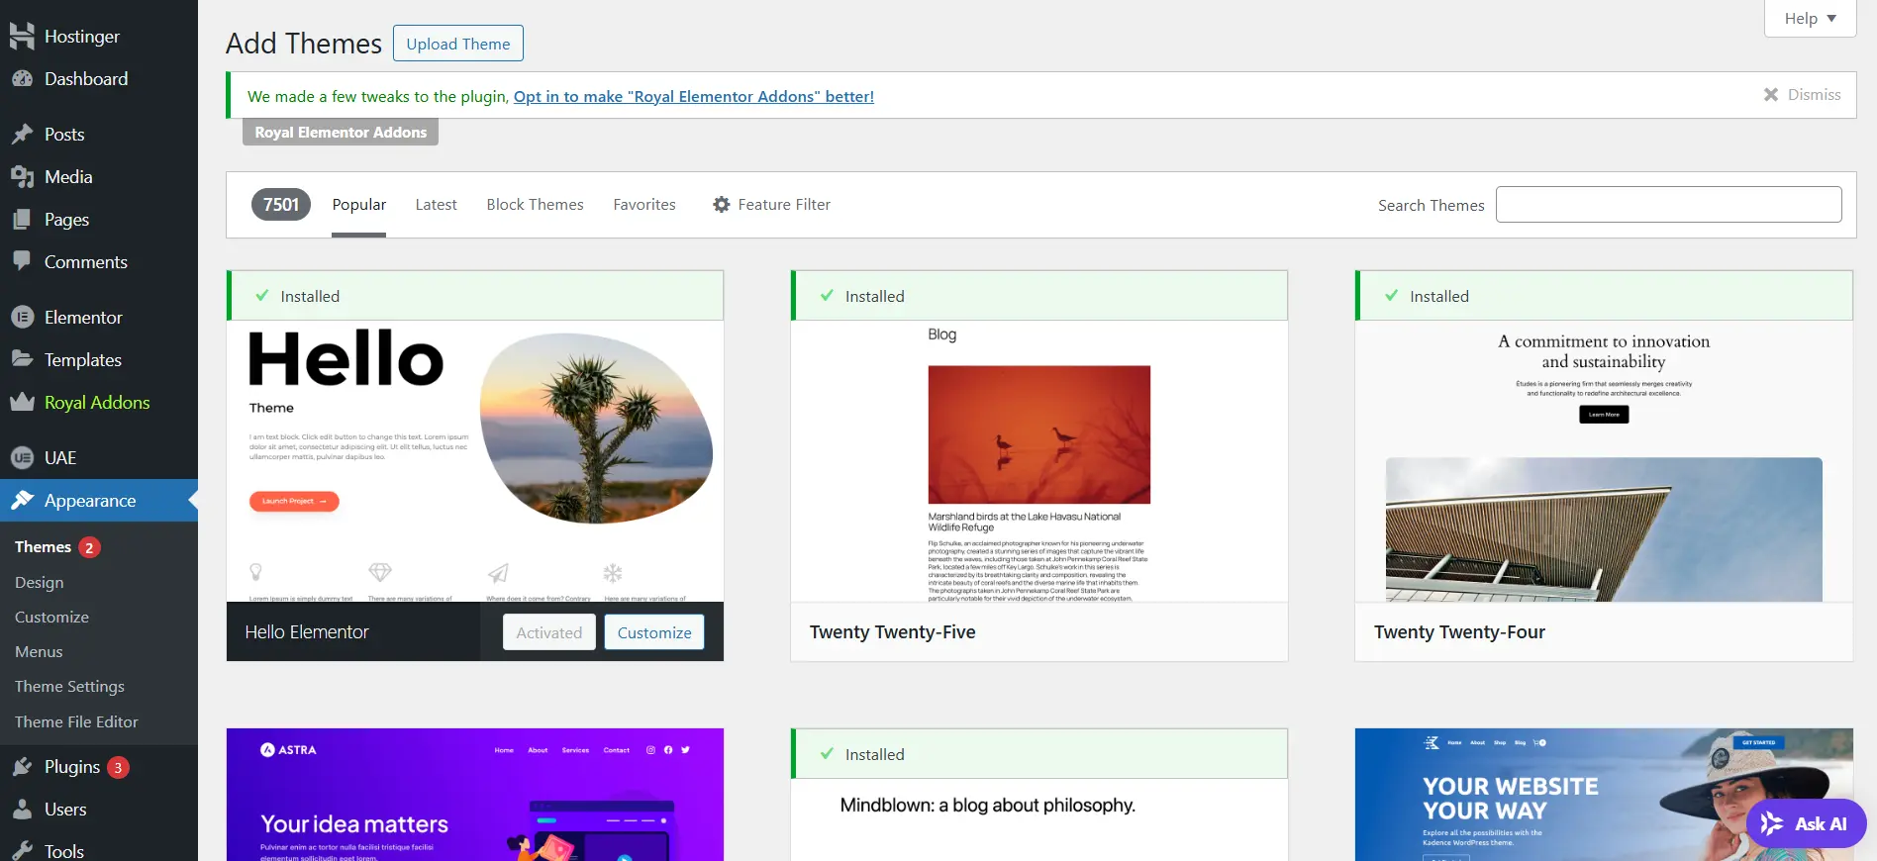Click the Ask AI sparkle button
This screenshot has width=1877, height=861.
(x=1807, y=823)
